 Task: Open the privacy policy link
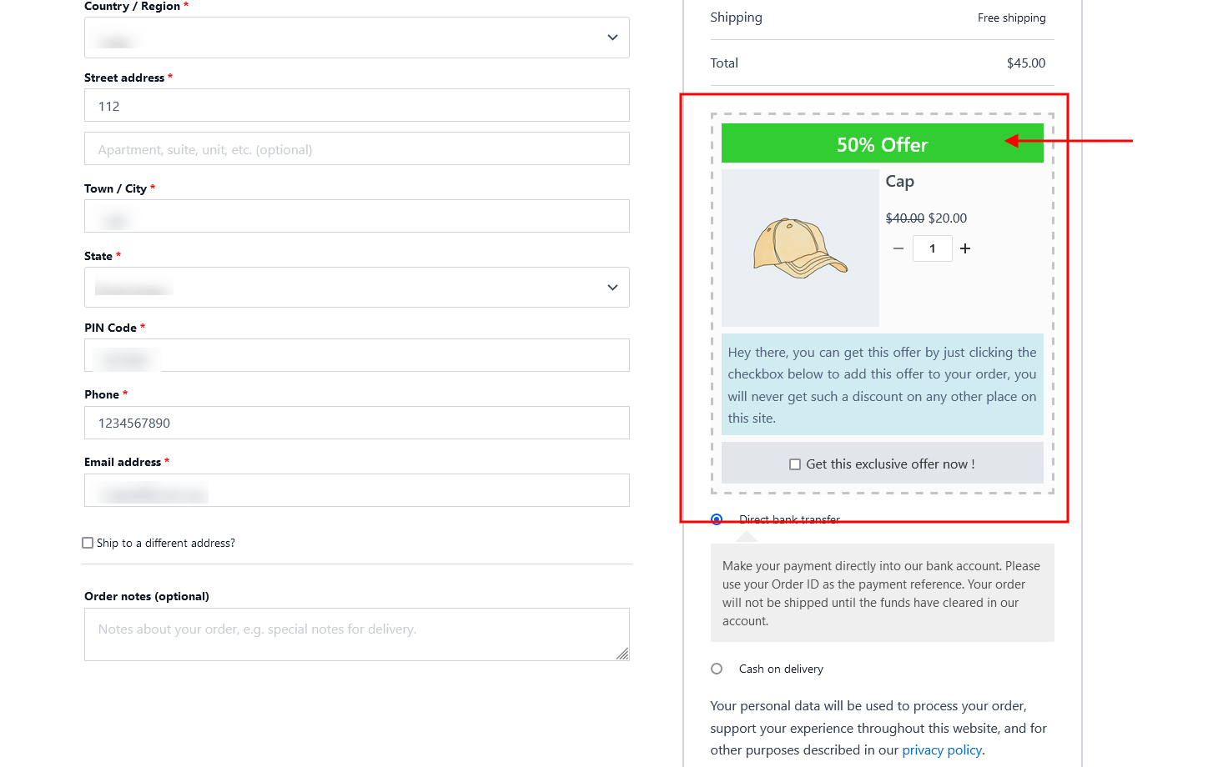(x=942, y=749)
